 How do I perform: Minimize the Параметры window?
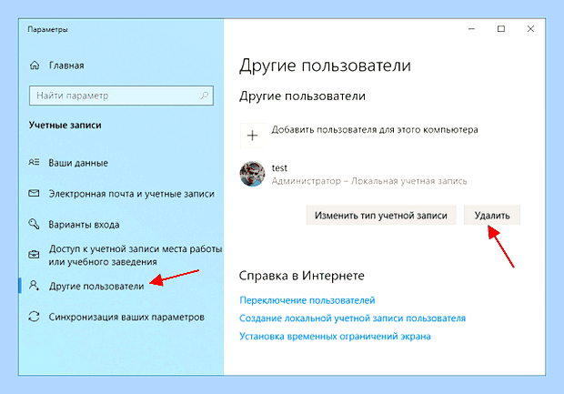click(471, 29)
